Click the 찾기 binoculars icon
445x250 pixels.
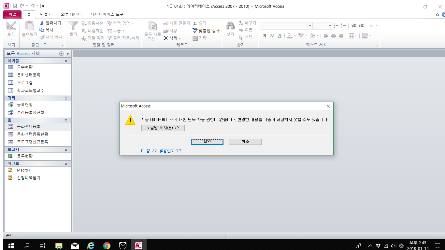click(230, 26)
